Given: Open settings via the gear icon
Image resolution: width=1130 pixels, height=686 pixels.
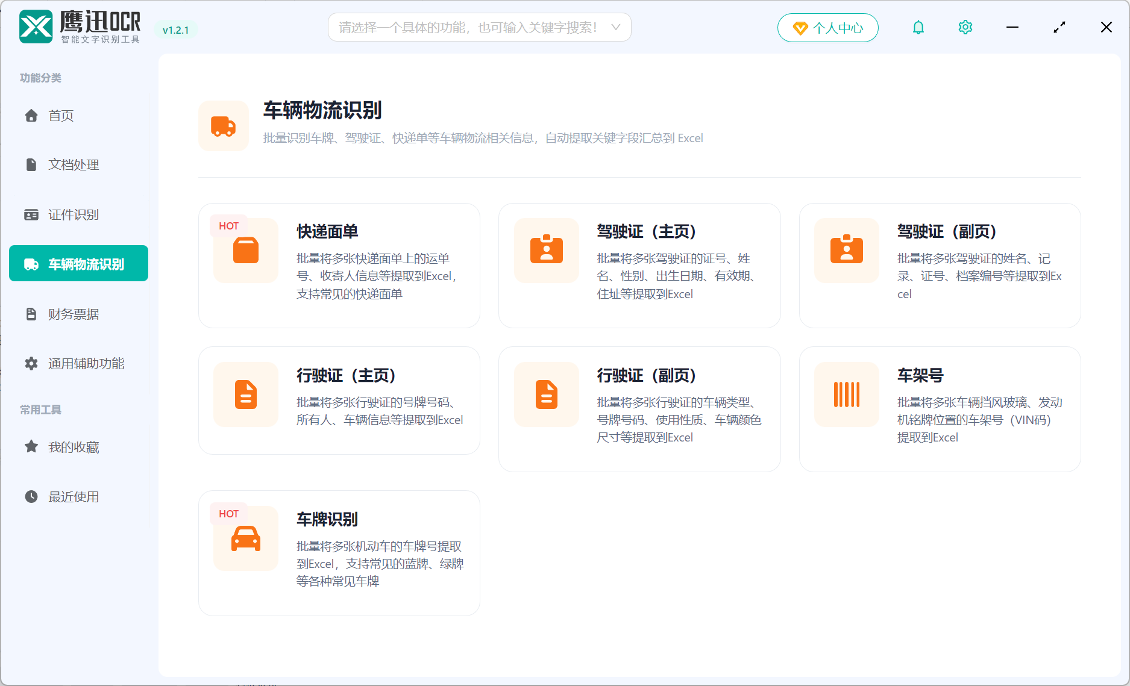Looking at the screenshot, I should (x=965, y=28).
